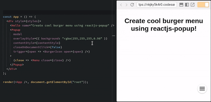Click the 'Menu' component in the code

tap(36, 60)
